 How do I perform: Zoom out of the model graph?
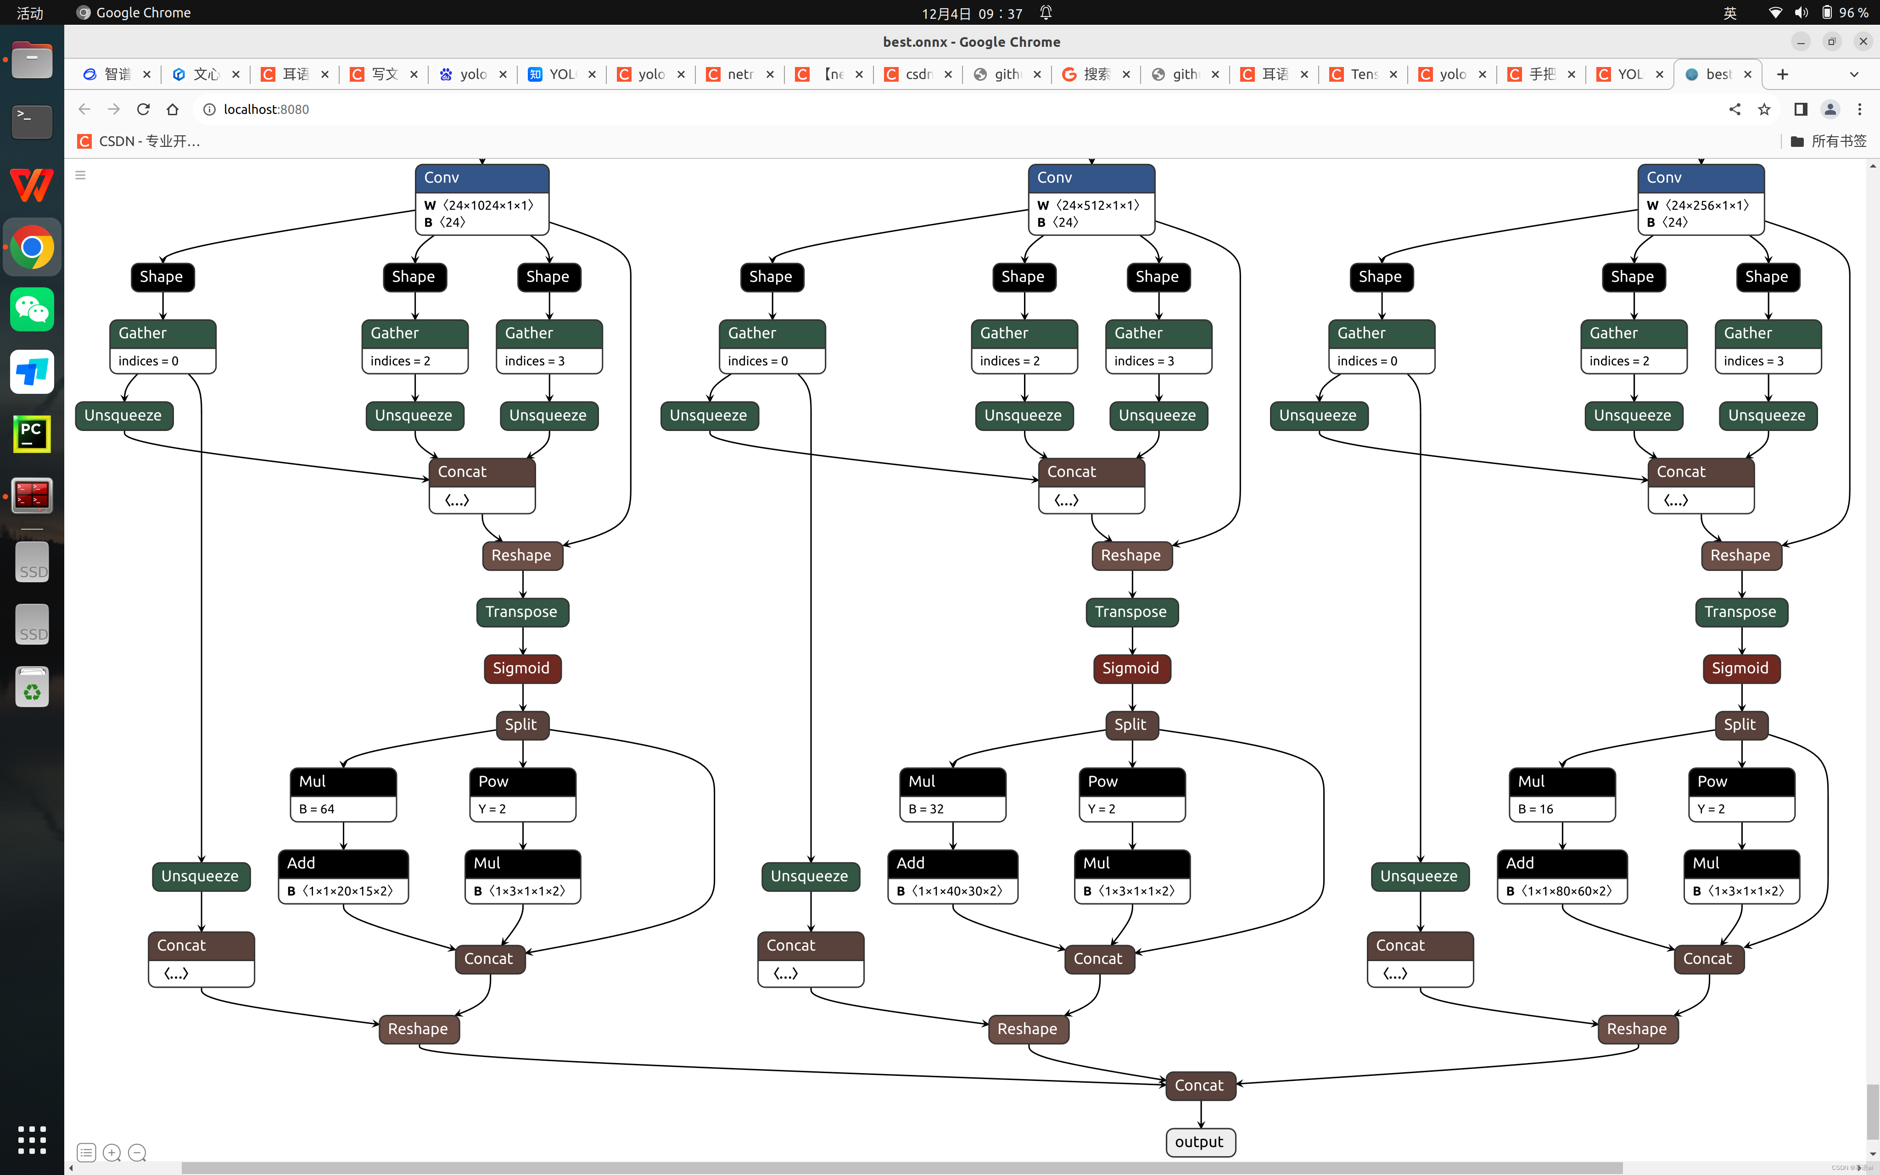tap(137, 1153)
